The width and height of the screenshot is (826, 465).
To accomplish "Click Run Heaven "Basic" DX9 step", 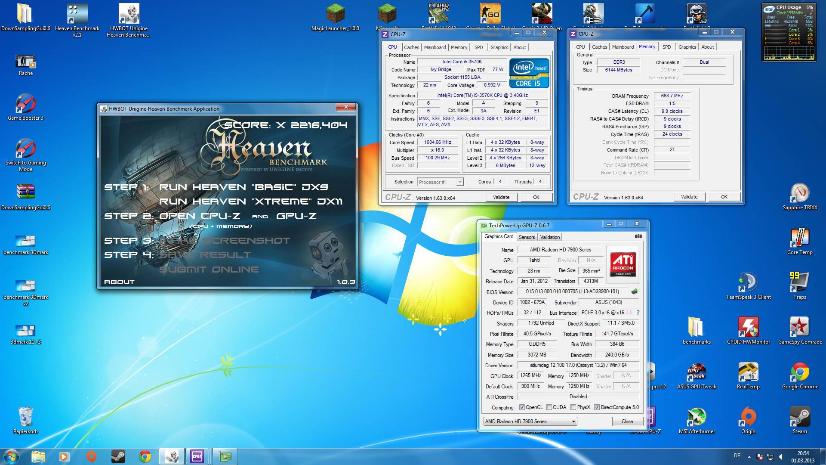I will coord(243,187).
